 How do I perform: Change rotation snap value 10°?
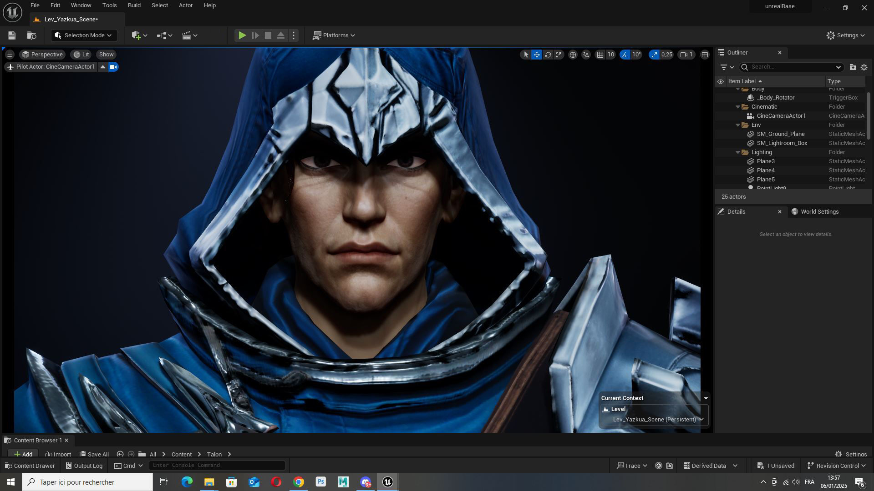(x=636, y=55)
